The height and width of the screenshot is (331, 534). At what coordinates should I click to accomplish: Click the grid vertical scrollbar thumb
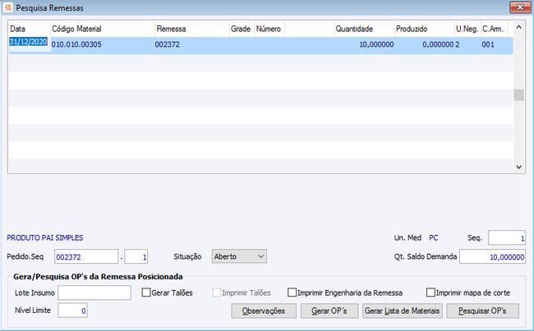click(518, 95)
